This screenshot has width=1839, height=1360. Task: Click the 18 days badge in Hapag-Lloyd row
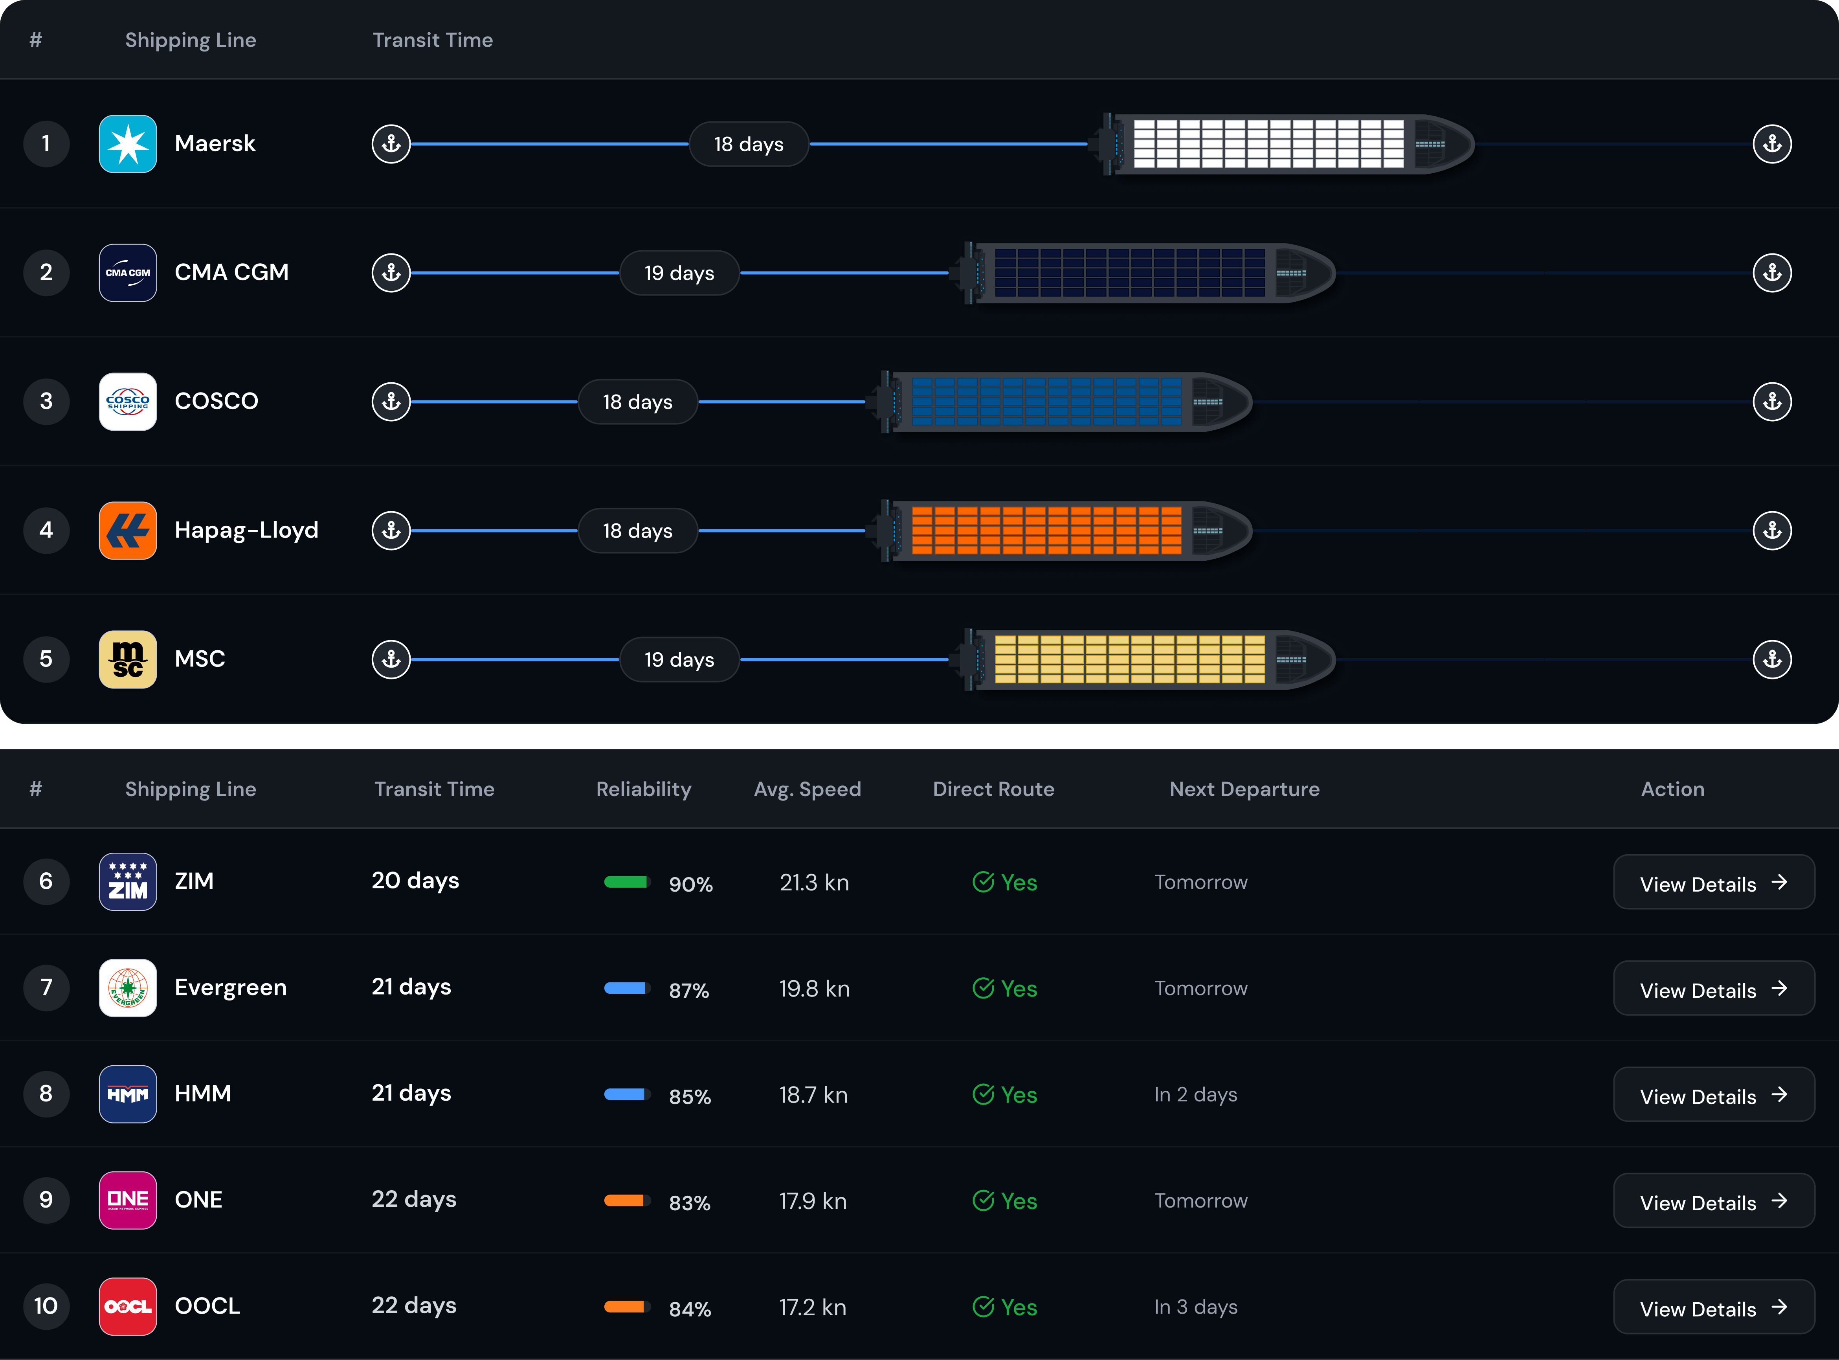click(x=638, y=530)
